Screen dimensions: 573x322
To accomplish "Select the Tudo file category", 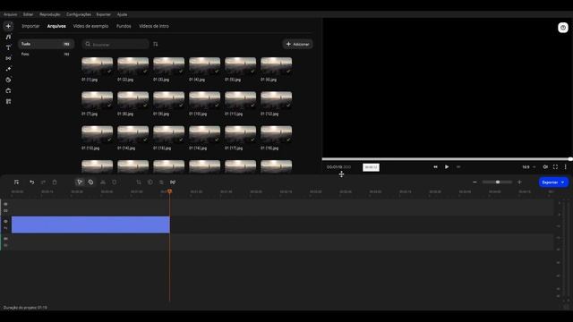I will (x=46, y=44).
